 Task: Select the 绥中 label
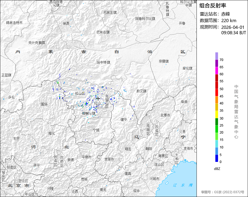coord(136,191)
